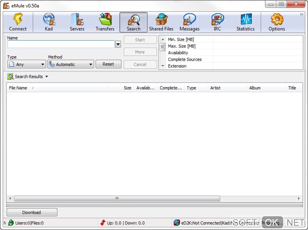Click the Download button
The width and height of the screenshot is (308, 230).
pos(32,212)
